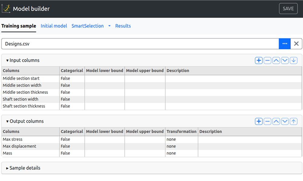This screenshot has height=181, width=303.
Task: Open the SmartSelection dropdown arrow
Action: tap(109, 26)
